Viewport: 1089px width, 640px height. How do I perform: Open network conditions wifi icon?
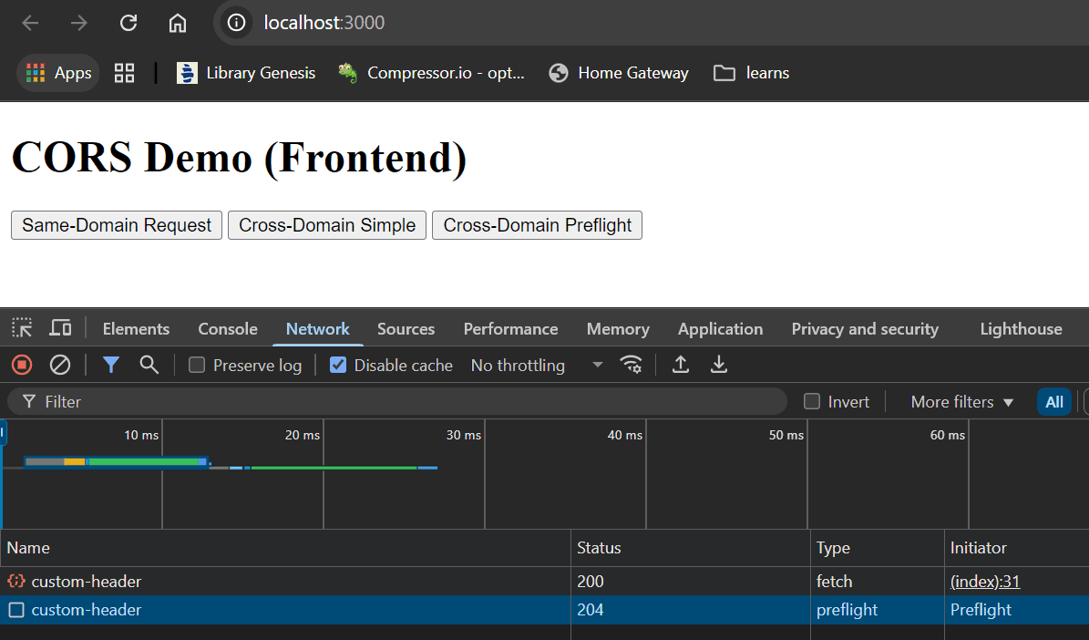[631, 366]
